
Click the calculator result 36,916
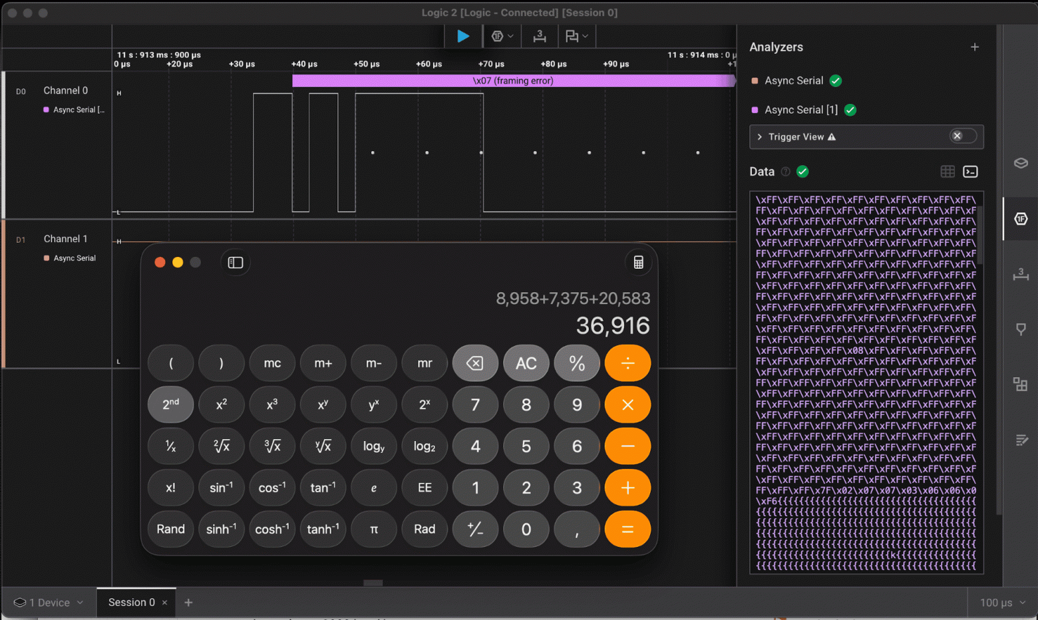pyautogui.click(x=613, y=325)
